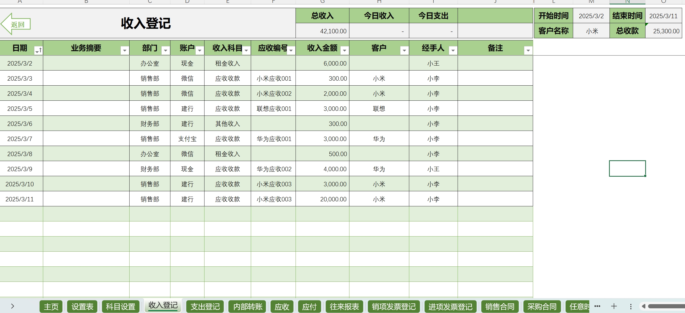
Task: Click the 总收入 value 42,100.00
Action: point(322,31)
